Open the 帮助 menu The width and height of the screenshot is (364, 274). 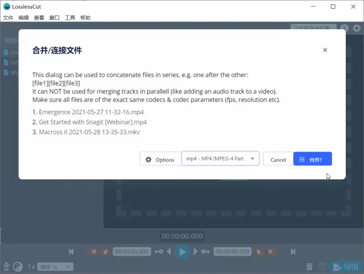(85, 18)
